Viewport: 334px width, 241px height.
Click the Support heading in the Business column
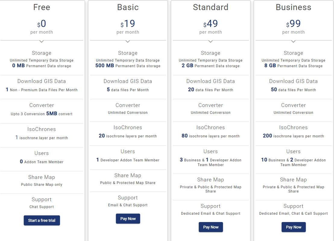293,206
